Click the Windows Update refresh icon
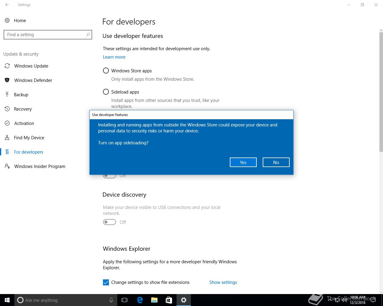Image resolution: width=383 pixels, height=306 pixels. 7,66
